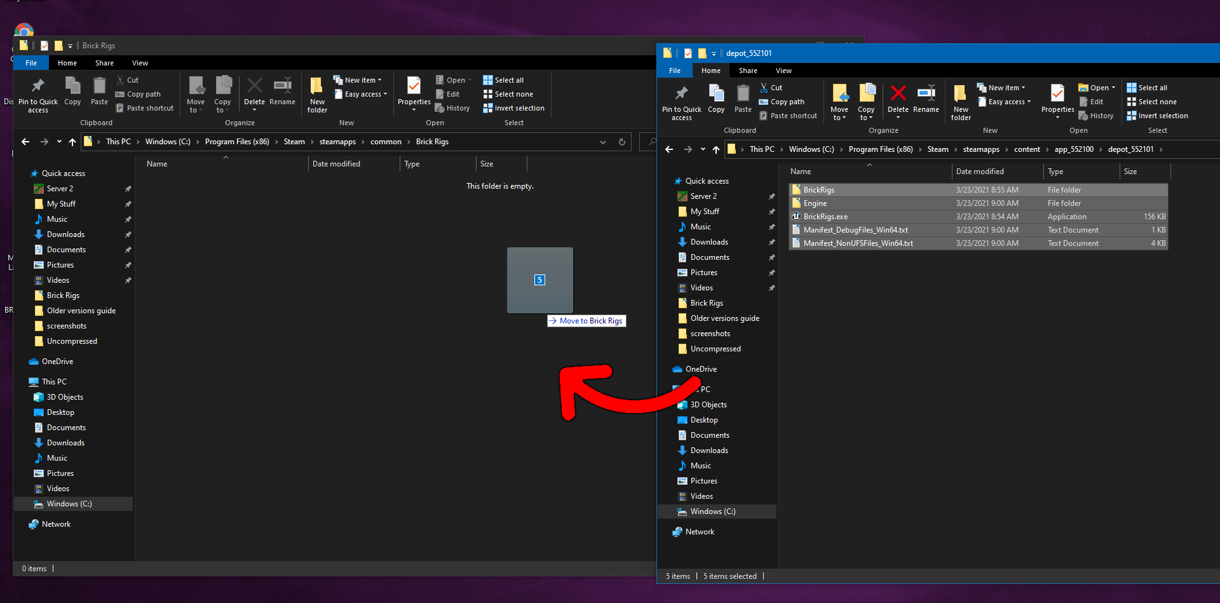
Task: Open Properties in the depot_552101 ribbon
Action: pos(1057,101)
